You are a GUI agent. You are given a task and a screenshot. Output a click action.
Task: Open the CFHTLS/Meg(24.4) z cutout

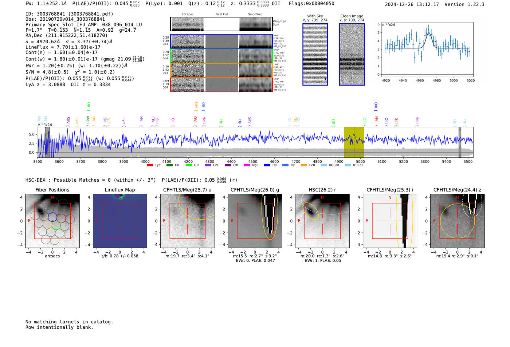(x=457, y=221)
